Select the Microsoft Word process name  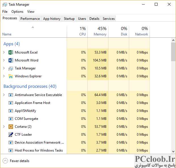click(26, 60)
